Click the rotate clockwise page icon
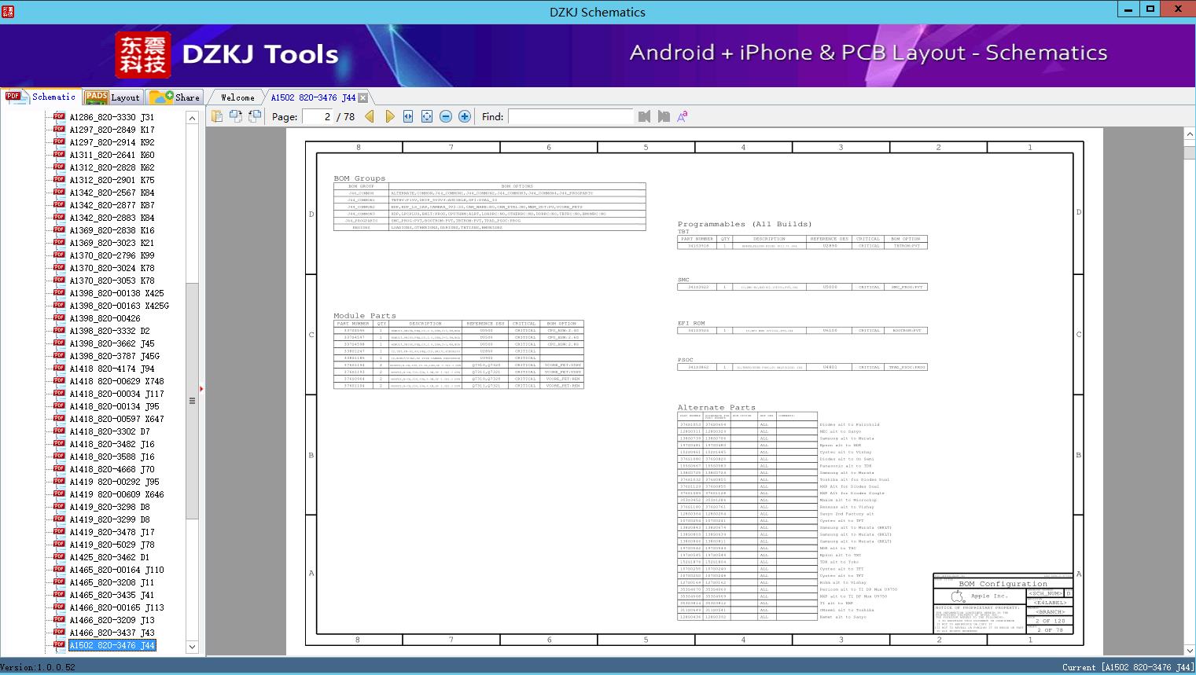The width and height of the screenshot is (1196, 675). (x=255, y=116)
